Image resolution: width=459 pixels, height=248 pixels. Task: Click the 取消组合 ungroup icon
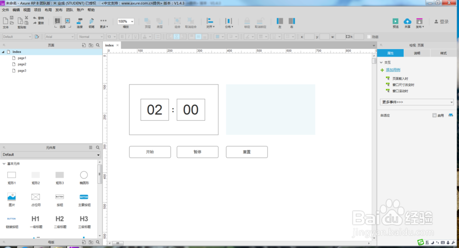pos(190,21)
